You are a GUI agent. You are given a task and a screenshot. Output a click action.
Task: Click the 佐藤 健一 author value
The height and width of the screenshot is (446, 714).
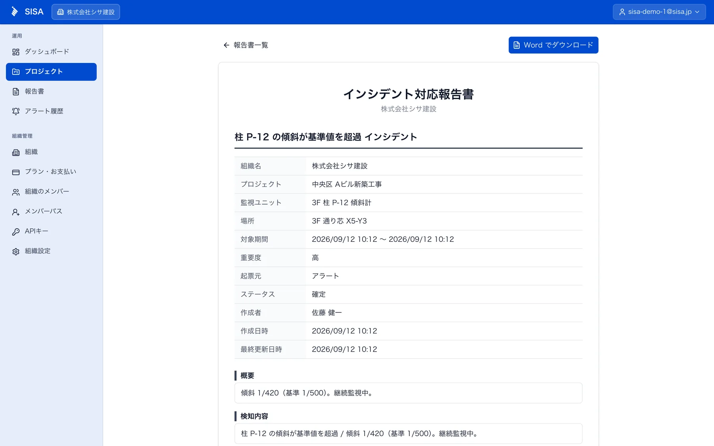327,313
